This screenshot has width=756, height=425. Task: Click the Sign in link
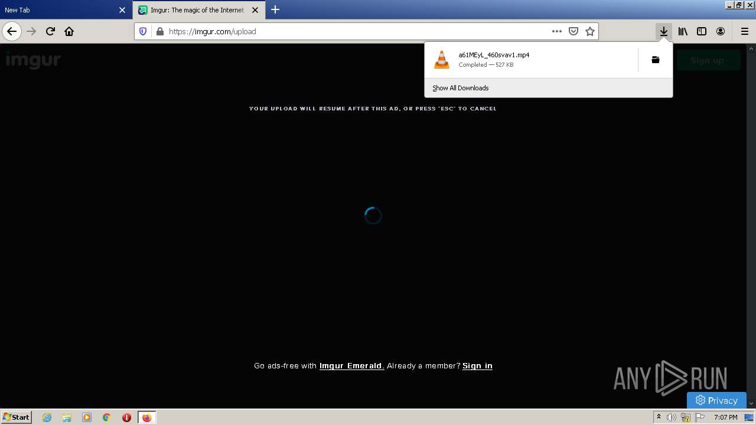(x=477, y=366)
